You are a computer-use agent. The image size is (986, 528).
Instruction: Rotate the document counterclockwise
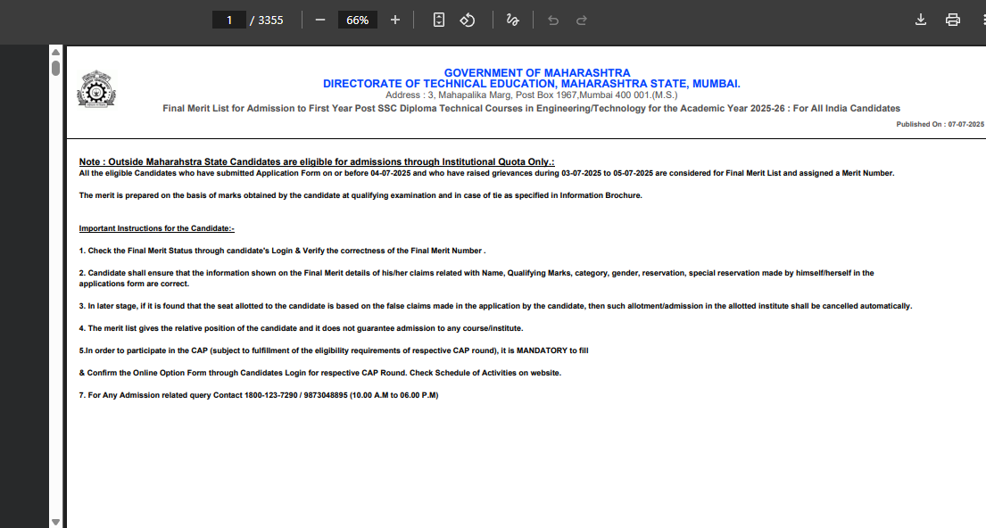tap(468, 20)
